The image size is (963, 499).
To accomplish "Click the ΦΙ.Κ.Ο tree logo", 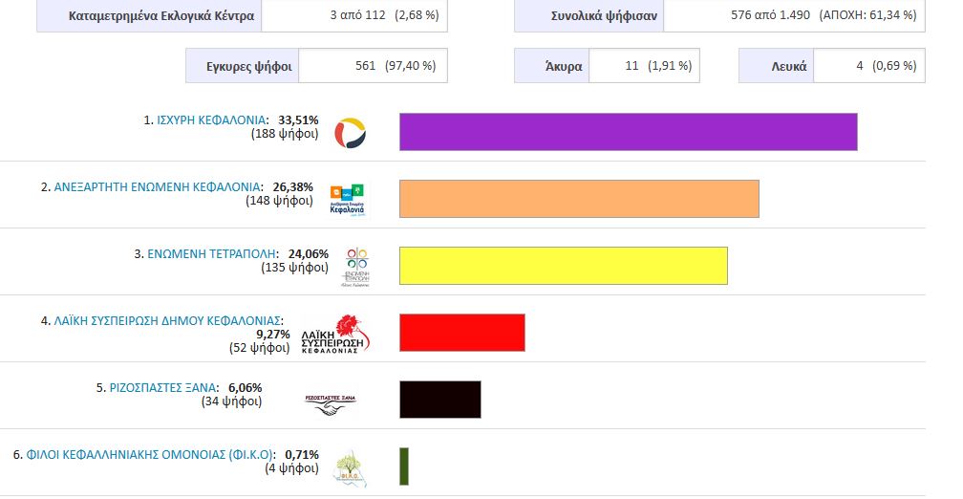I will click(349, 468).
